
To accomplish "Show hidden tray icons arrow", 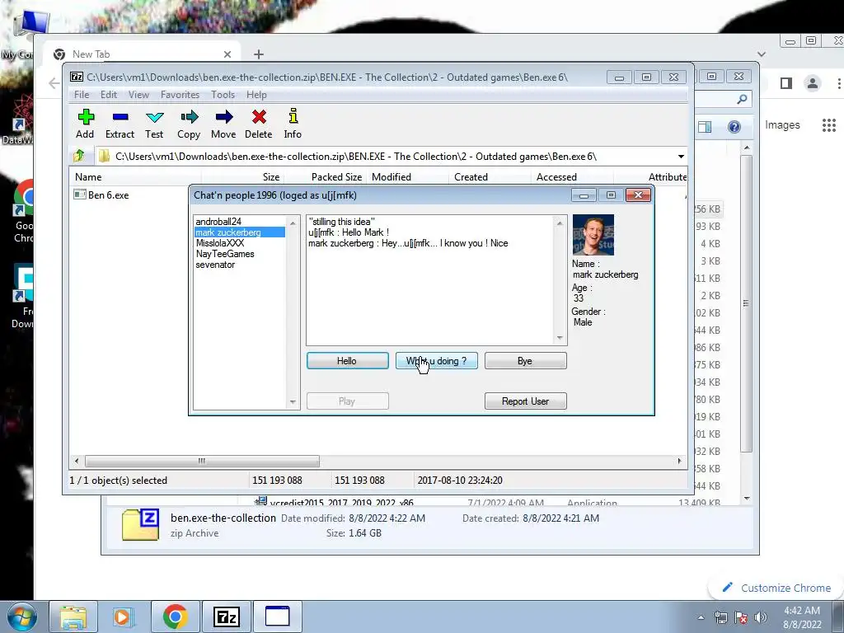I will pyautogui.click(x=701, y=617).
